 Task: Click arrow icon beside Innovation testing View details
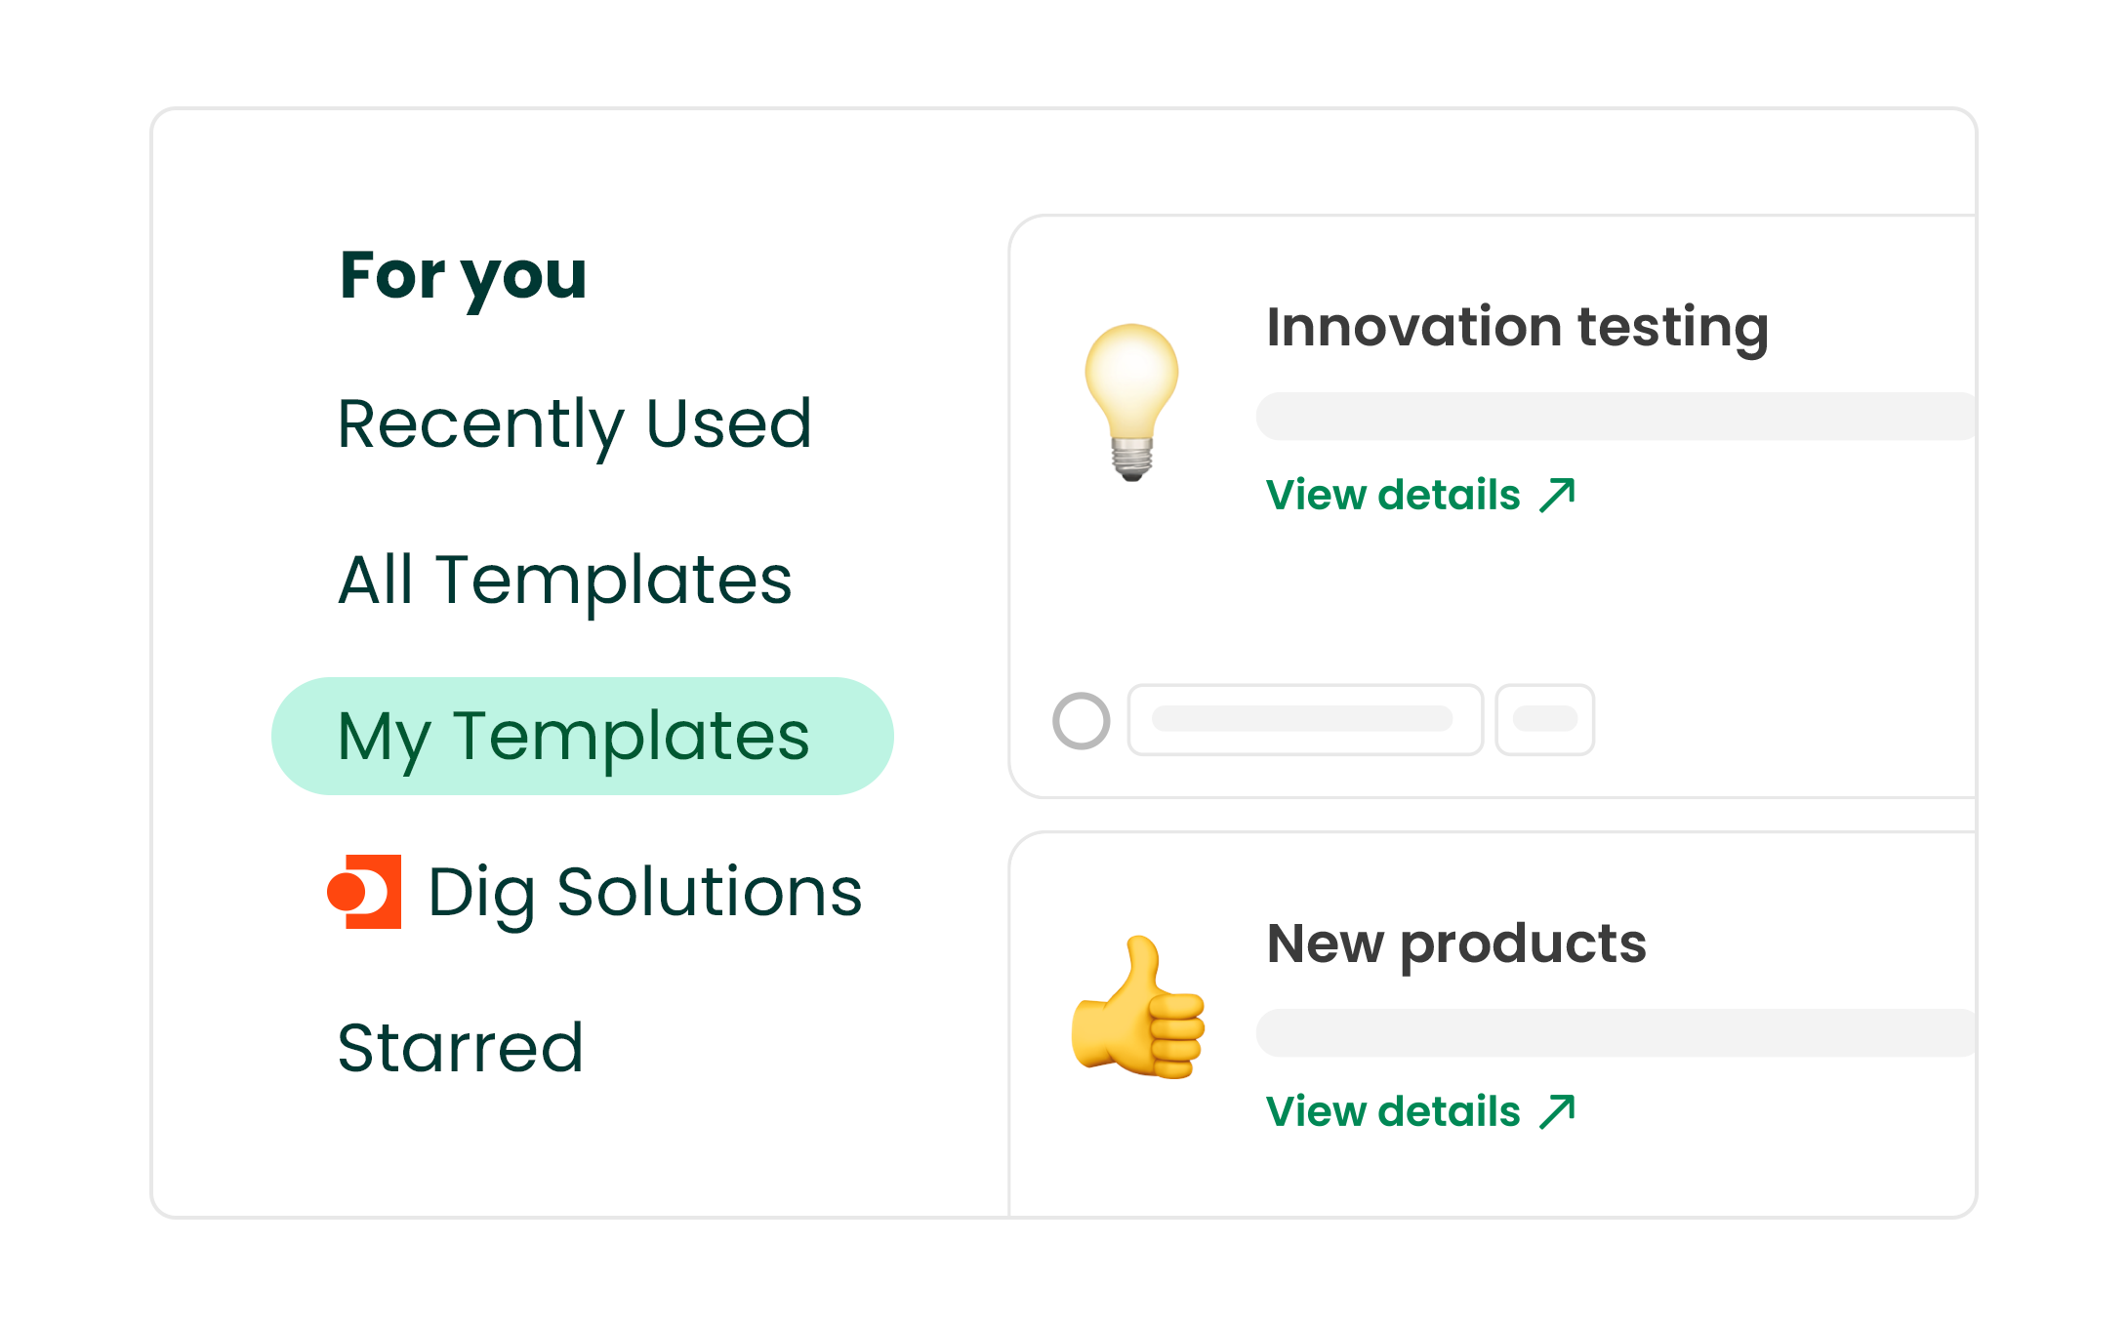1558,495
